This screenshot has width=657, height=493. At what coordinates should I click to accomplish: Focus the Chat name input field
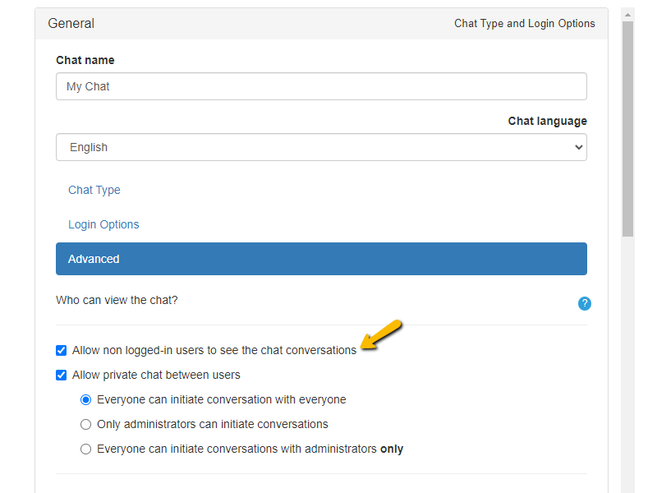pos(321,86)
